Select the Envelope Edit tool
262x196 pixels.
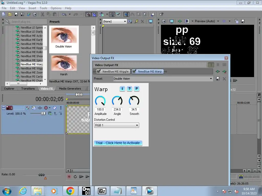click(x=133, y=15)
